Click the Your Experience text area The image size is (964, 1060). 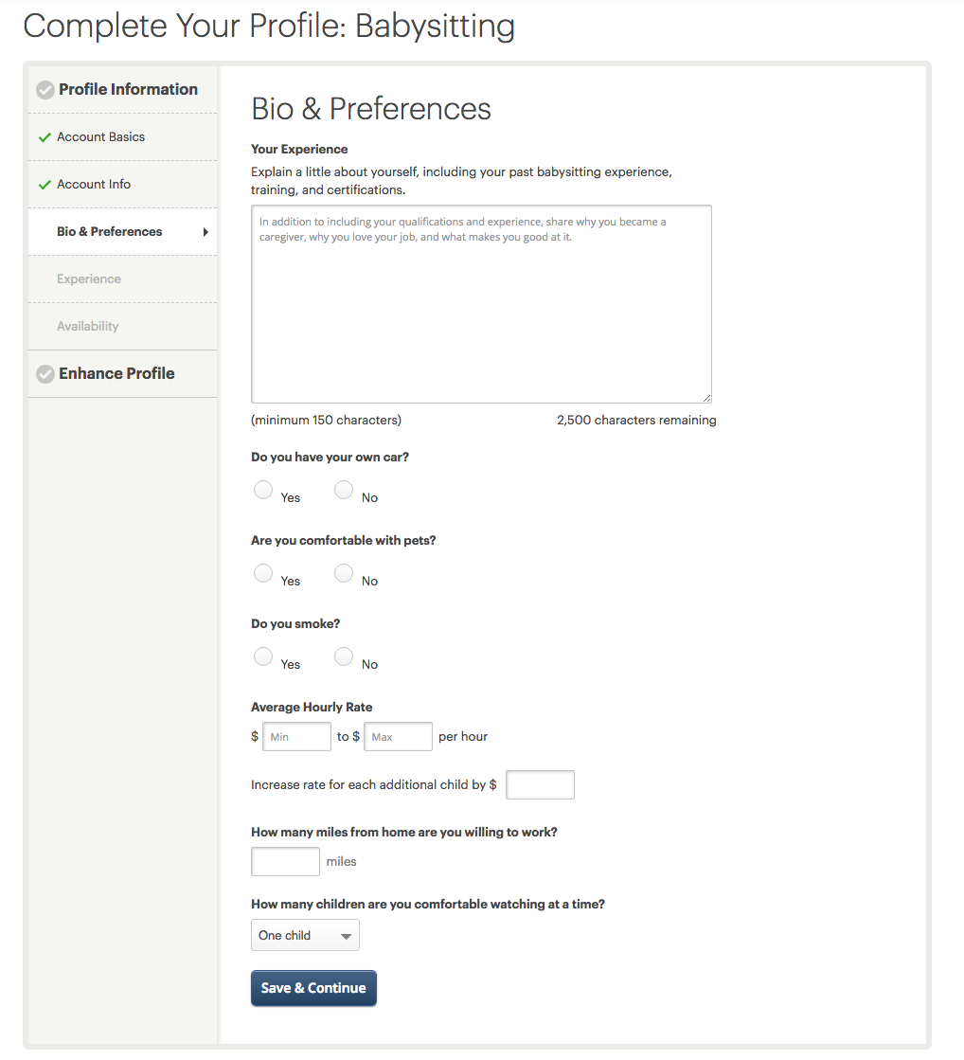pos(481,304)
